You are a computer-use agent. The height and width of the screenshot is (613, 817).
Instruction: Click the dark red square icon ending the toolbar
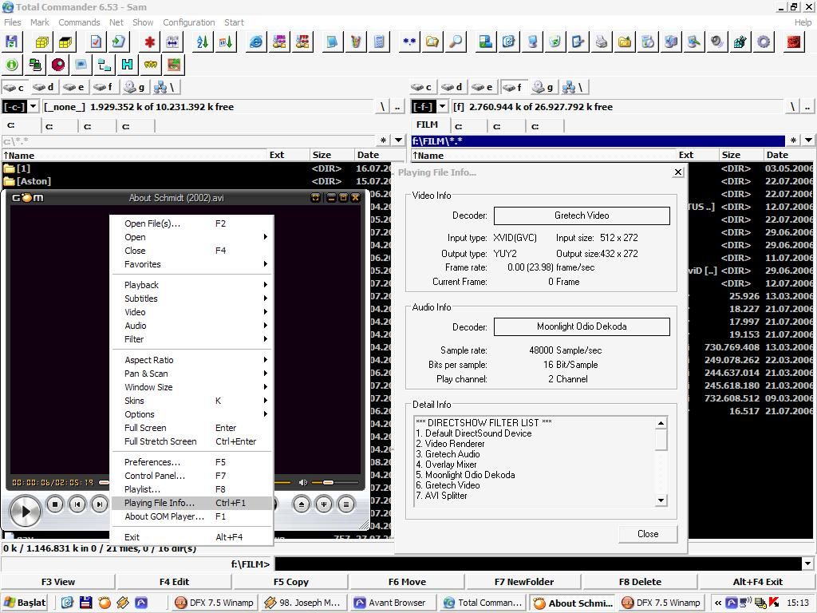click(794, 42)
